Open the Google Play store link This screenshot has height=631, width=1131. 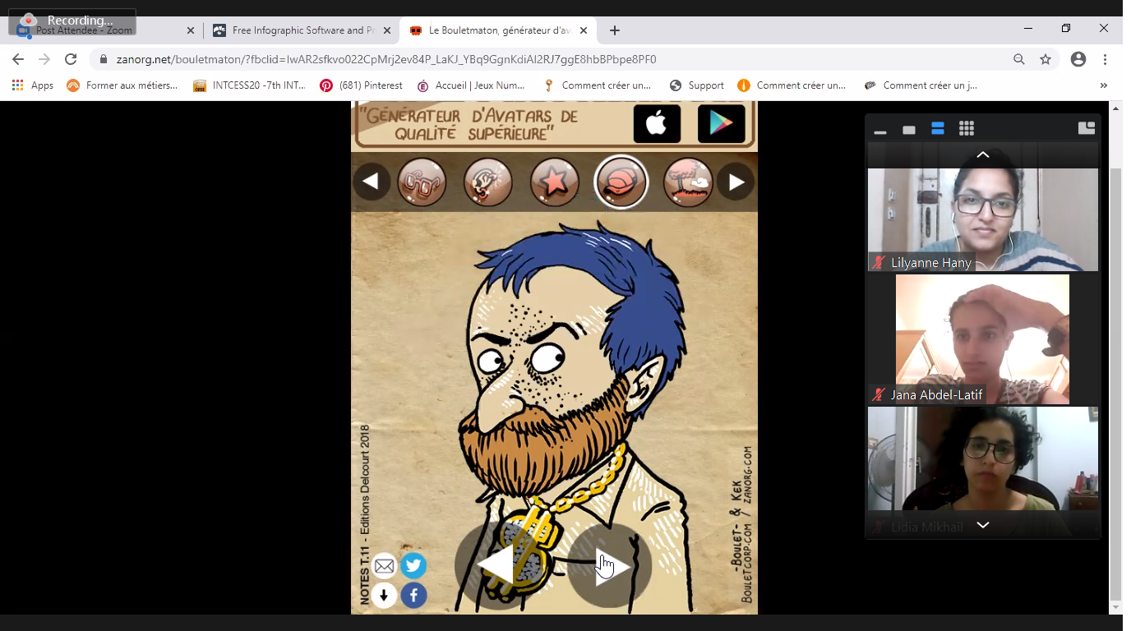(721, 124)
